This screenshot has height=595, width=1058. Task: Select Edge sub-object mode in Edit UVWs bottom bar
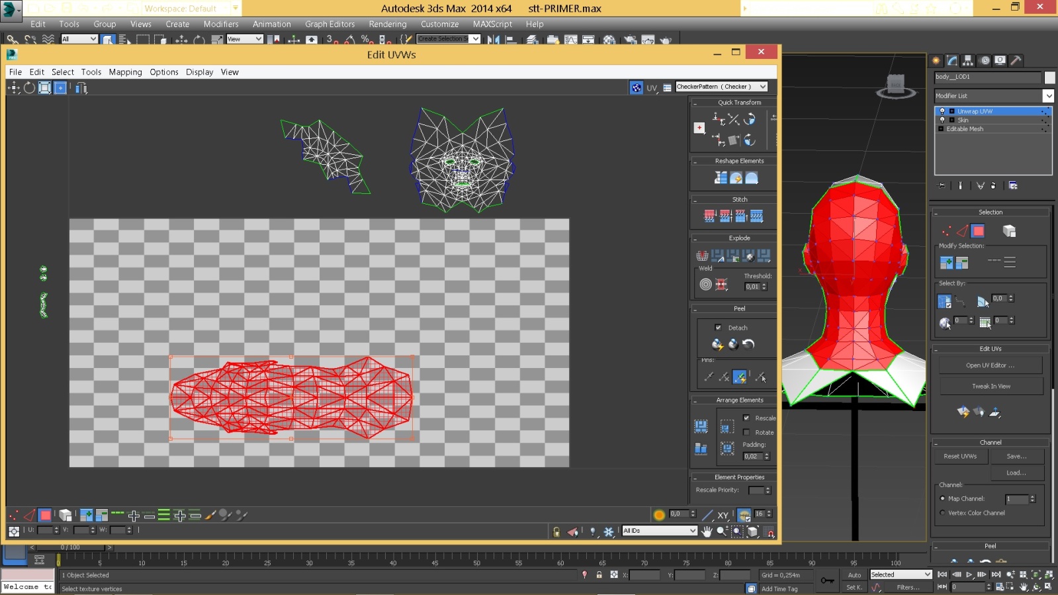pyautogui.click(x=29, y=515)
